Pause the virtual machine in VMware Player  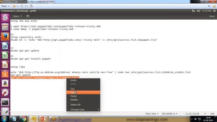(14, 6)
